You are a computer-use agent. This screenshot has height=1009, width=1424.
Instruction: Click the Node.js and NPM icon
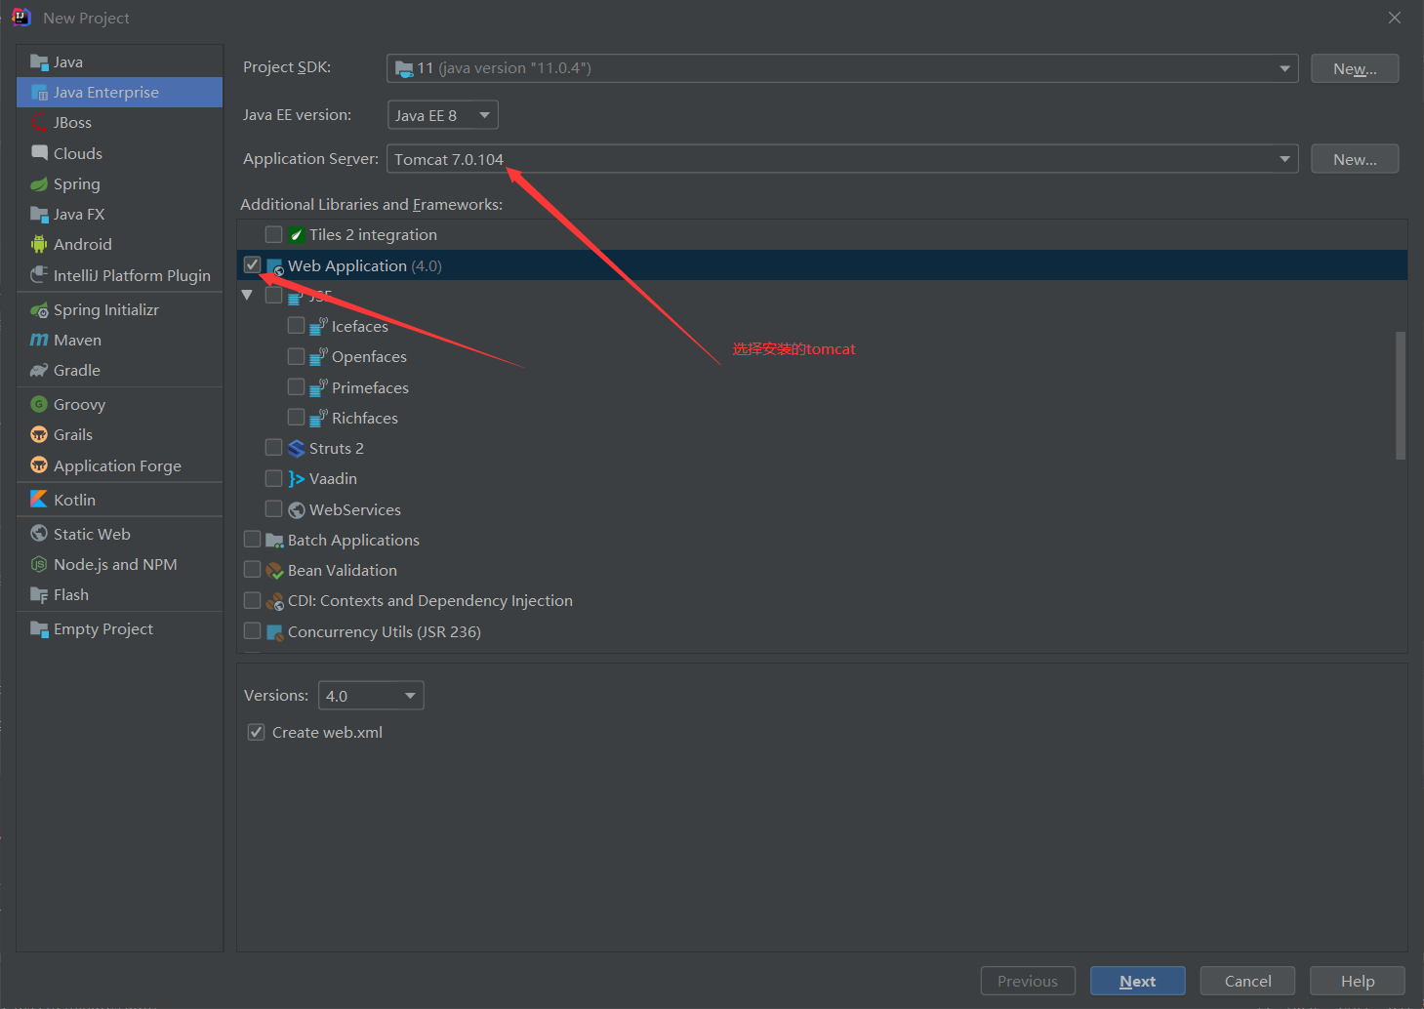[39, 564]
